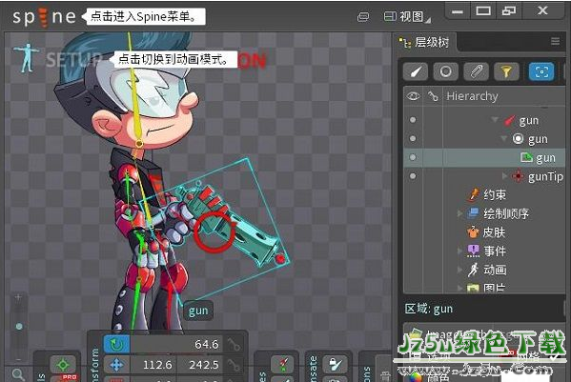Select the Rotate tool button
The width and height of the screenshot is (571, 382).
[x=116, y=344]
